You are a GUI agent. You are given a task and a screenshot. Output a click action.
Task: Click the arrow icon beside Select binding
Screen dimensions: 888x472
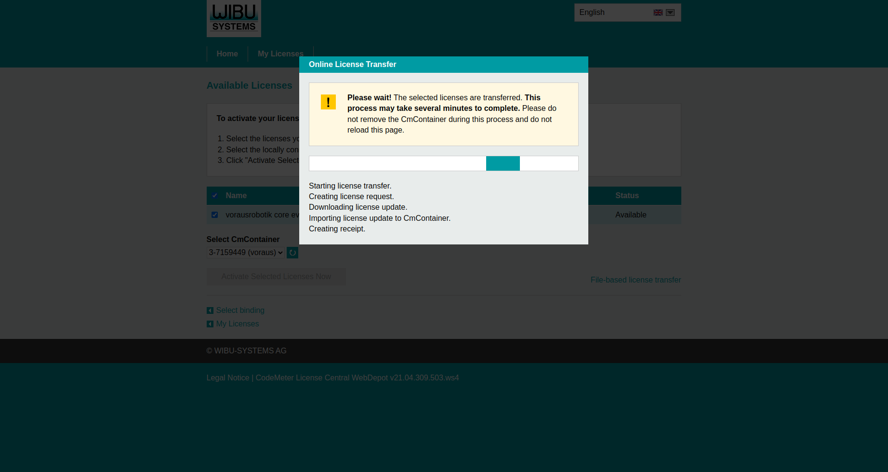210,310
